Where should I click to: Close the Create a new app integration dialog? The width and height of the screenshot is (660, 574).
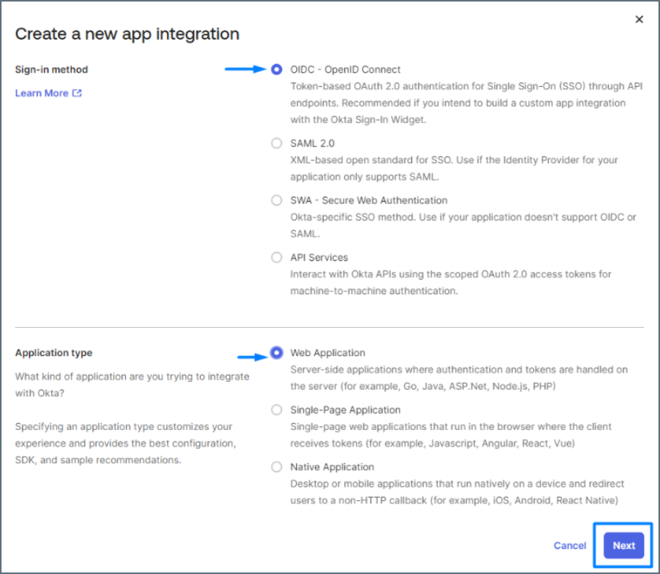(639, 20)
